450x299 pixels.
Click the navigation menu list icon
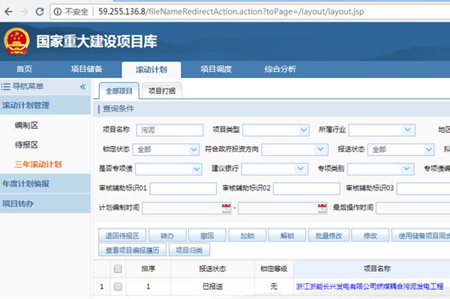pyautogui.click(x=5, y=87)
